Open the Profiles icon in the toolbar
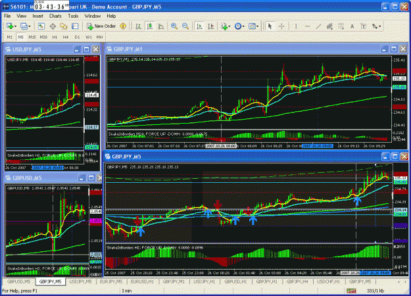Screen dimensions: 411x296 pos(24,26)
